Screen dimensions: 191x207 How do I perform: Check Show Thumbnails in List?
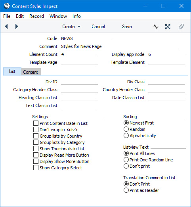pyautogui.click(x=36, y=149)
